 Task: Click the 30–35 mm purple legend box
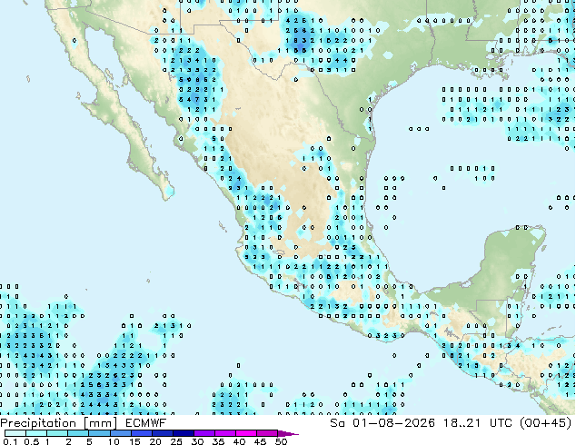click(x=204, y=433)
